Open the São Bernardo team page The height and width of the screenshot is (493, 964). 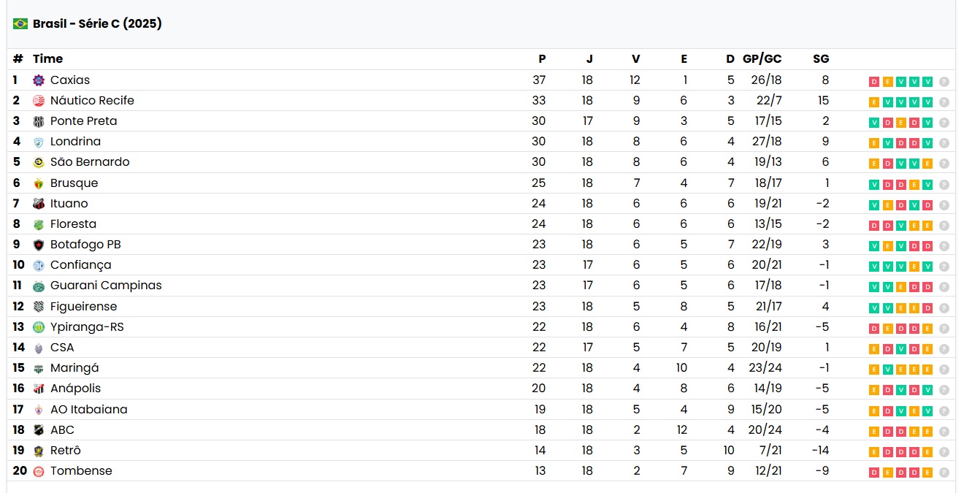pyautogui.click(x=90, y=162)
